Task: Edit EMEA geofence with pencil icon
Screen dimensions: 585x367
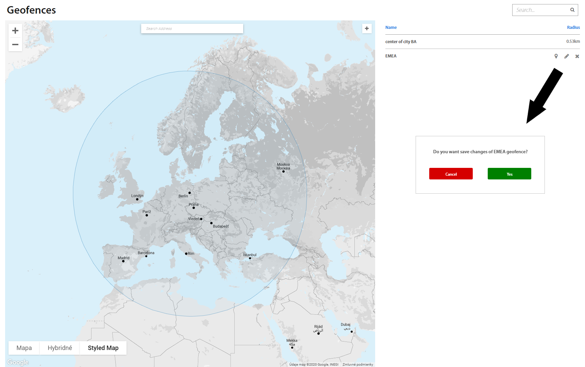Action: pyautogui.click(x=567, y=56)
